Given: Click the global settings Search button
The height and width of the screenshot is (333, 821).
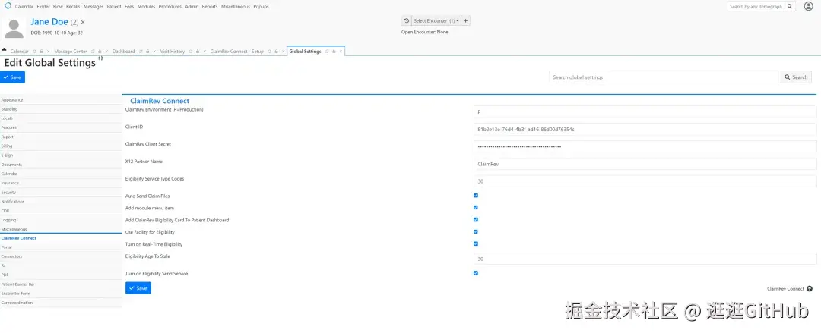Looking at the screenshot, I should coord(796,77).
